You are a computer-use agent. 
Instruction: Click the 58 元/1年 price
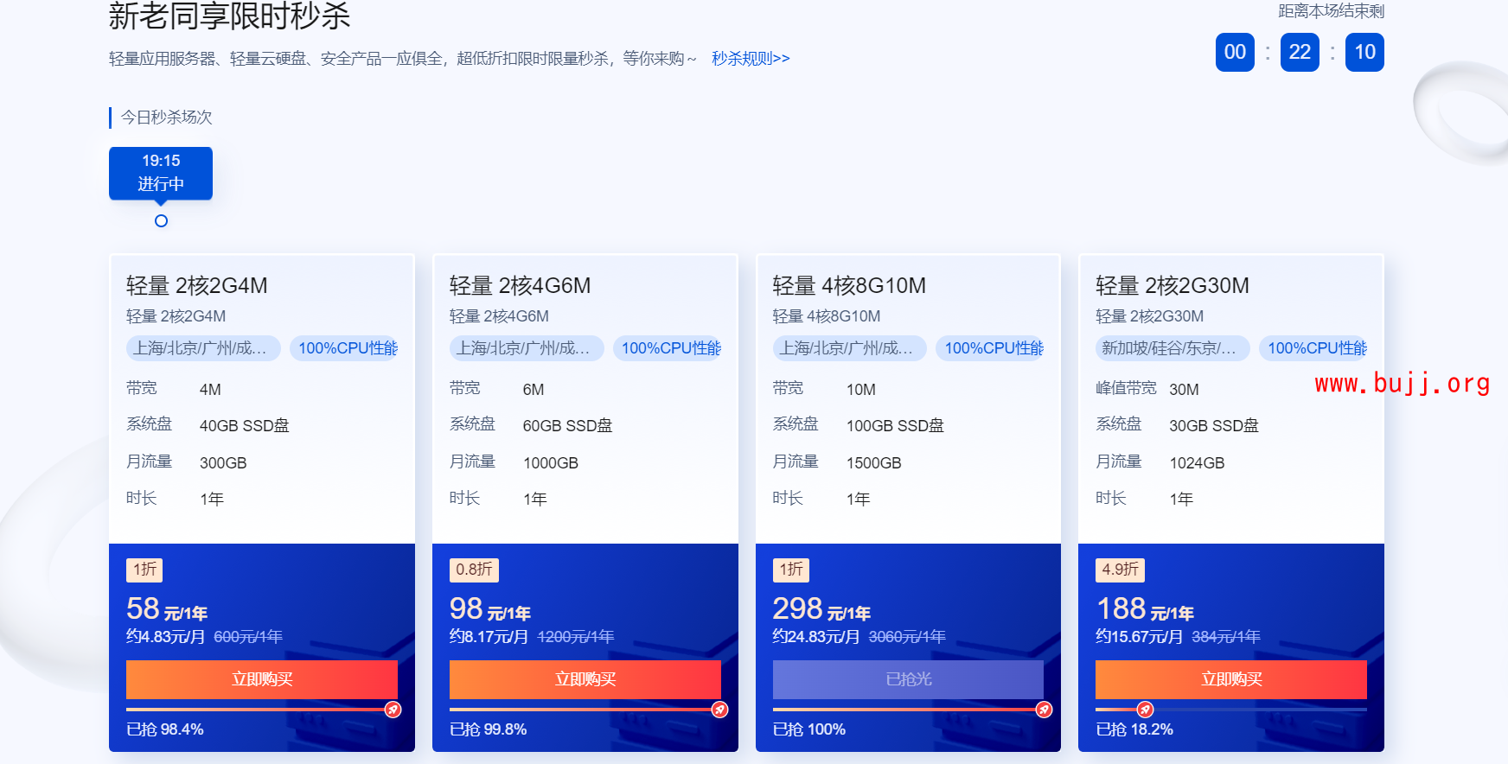coord(167,609)
